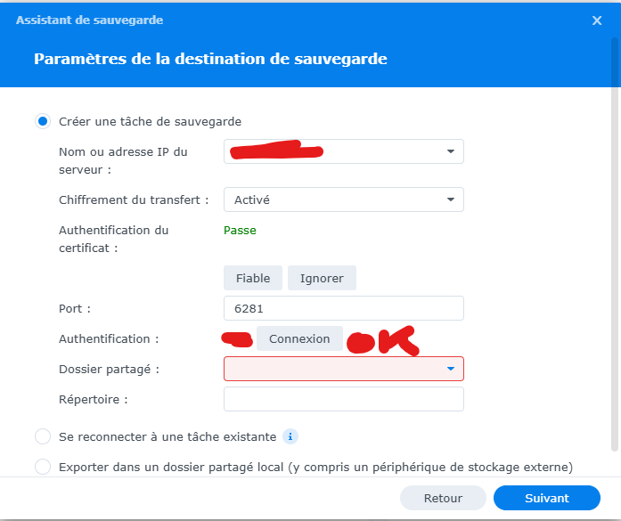Click the dialog's vertical scrollbar
This screenshot has height=521, width=621.
click(x=615, y=244)
